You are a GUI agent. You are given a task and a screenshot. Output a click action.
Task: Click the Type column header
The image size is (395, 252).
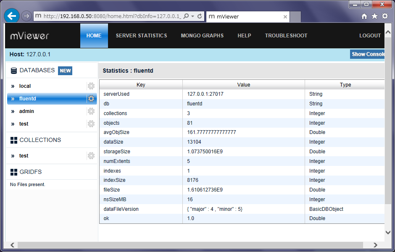point(345,85)
